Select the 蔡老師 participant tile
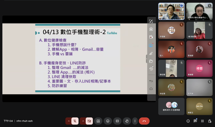 [199, 49]
